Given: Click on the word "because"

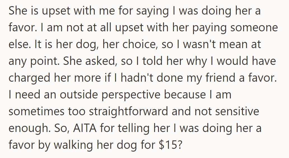Looking at the screenshot, I should (x=185, y=95).
